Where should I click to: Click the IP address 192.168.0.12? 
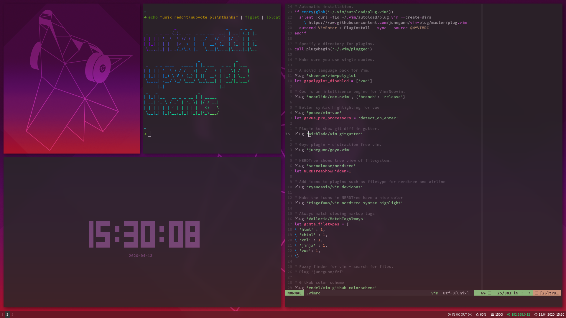(x=521, y=314)
